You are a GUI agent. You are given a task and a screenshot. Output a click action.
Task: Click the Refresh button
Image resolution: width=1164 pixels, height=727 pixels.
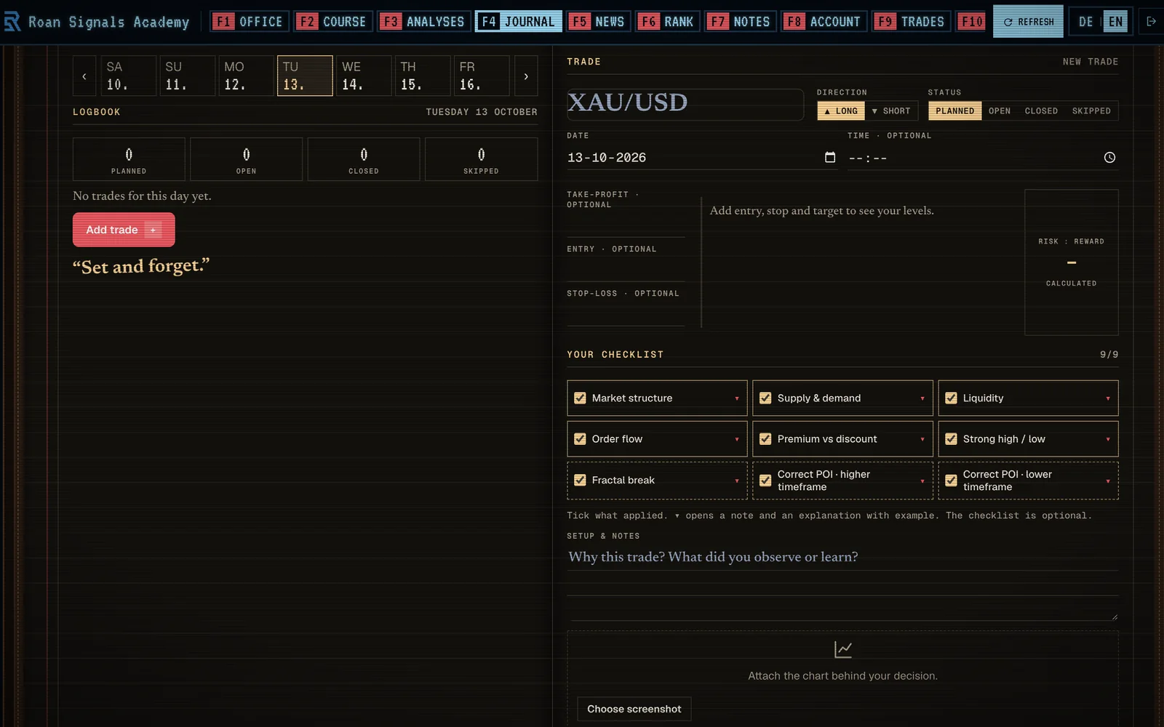coord(1028,22)
